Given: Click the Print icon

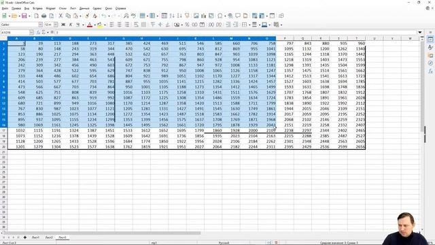Looking at the screenshot, I should (x=43, y=16).
